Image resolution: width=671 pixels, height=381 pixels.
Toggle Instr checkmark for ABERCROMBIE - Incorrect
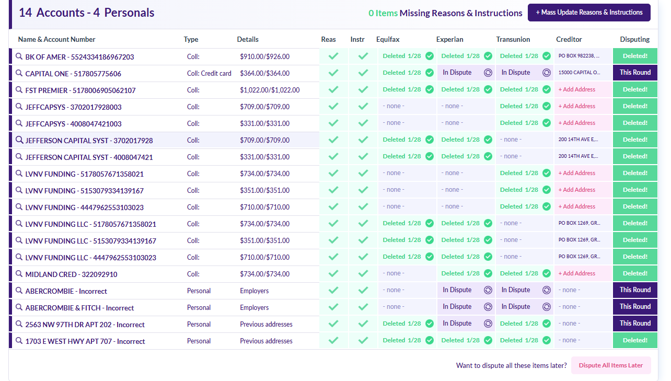tap(363, 291)
